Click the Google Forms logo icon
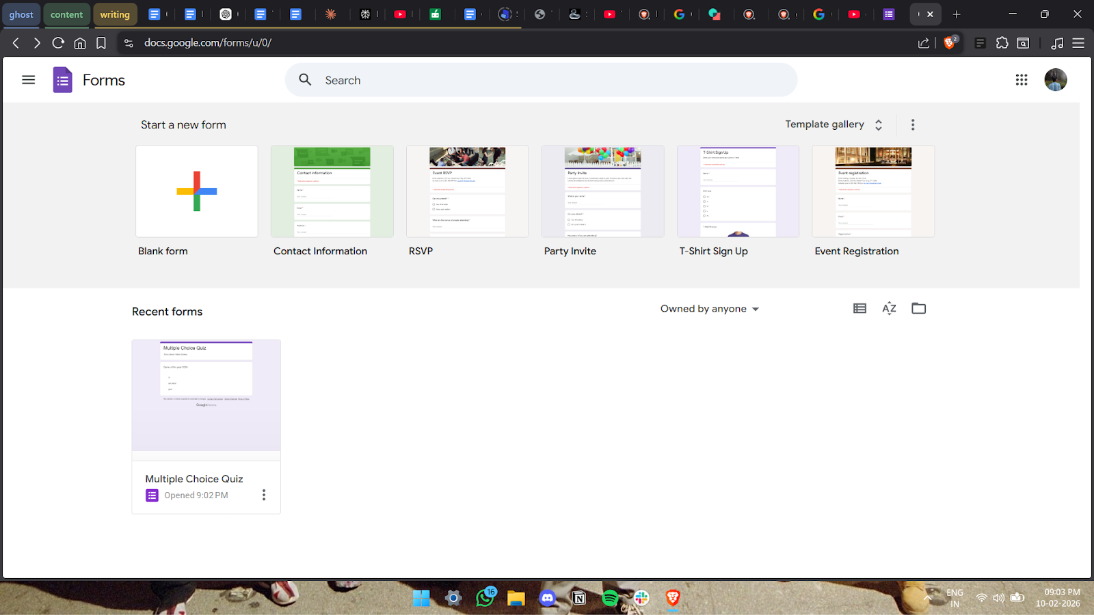 coord(62,80)
